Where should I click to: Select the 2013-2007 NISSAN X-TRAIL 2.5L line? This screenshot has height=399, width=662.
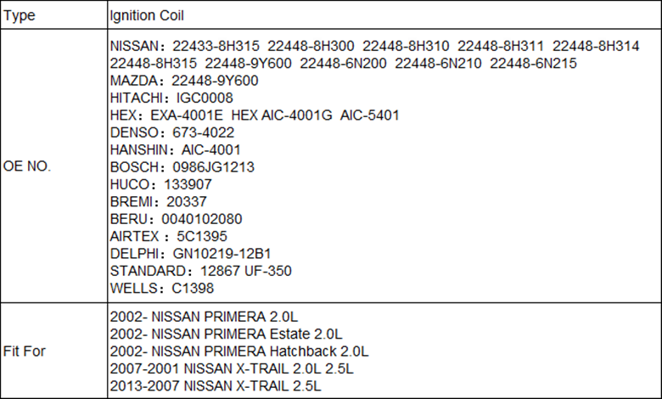(x=216, y=386)
